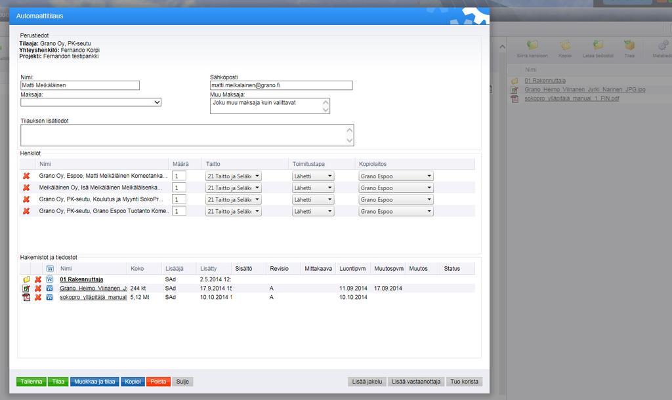This screenshot has width=672, height=400.
Task: Delete the Grano_Heimo_Viinanen file row
Action: point(37,289)
